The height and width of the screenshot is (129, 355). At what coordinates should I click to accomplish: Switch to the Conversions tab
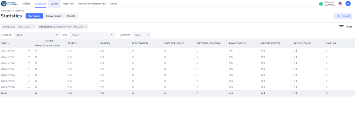53,16
